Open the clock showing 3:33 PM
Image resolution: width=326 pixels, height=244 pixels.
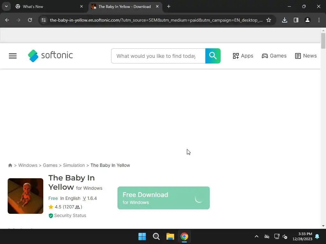click(302, 236)
